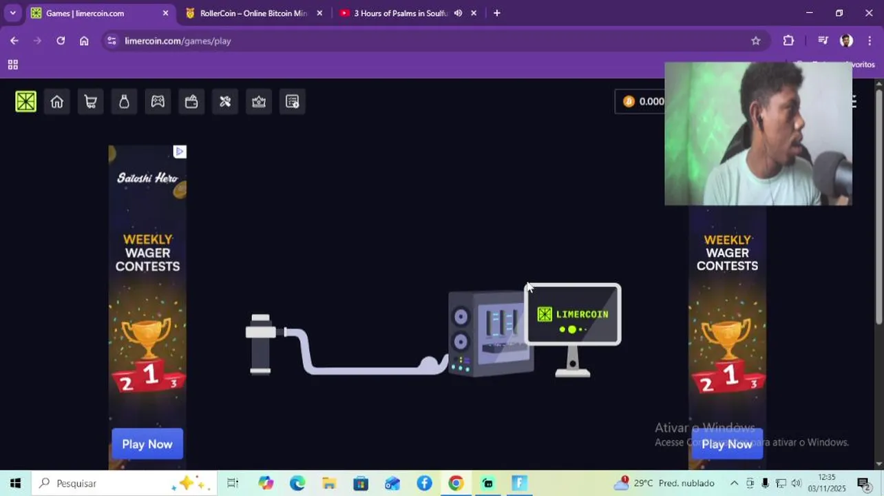
Task: View site information icon in address bar
Action: click(112, 41)
